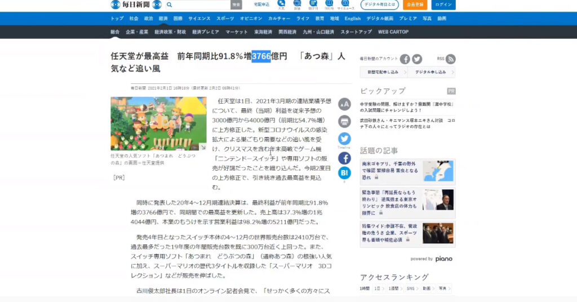The image size is (577, 302).
Task: Select ranking tab 動画
Action: 428,288
